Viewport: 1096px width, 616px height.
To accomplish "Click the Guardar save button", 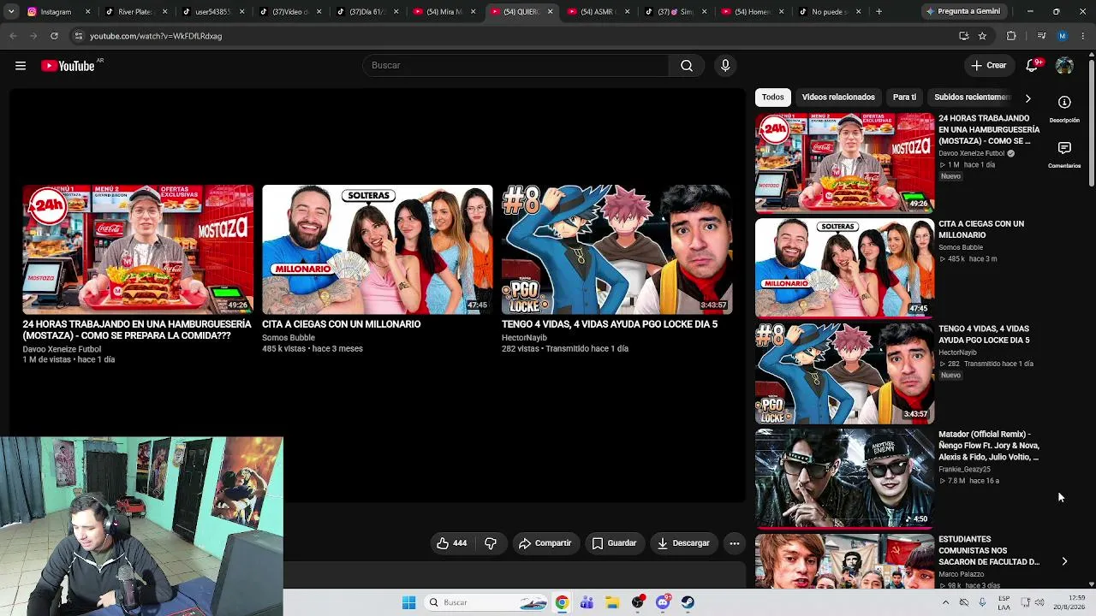I will [x=615, y=543].
